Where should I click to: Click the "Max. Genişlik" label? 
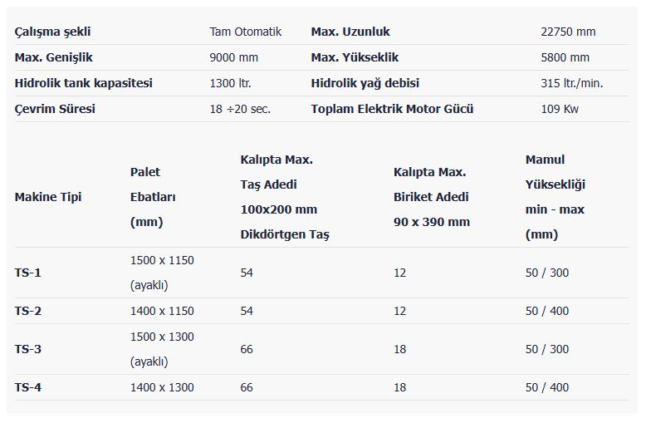(x=53, y=57)
